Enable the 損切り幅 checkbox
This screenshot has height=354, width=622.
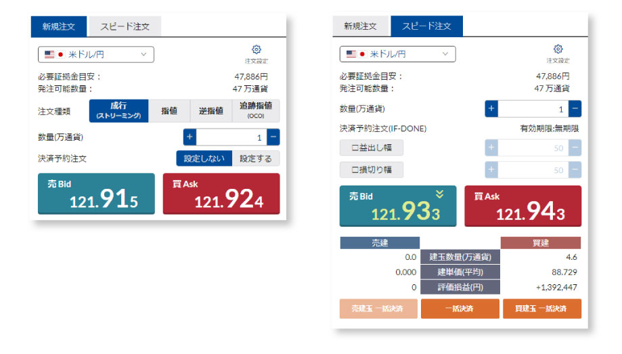(371, 170)
